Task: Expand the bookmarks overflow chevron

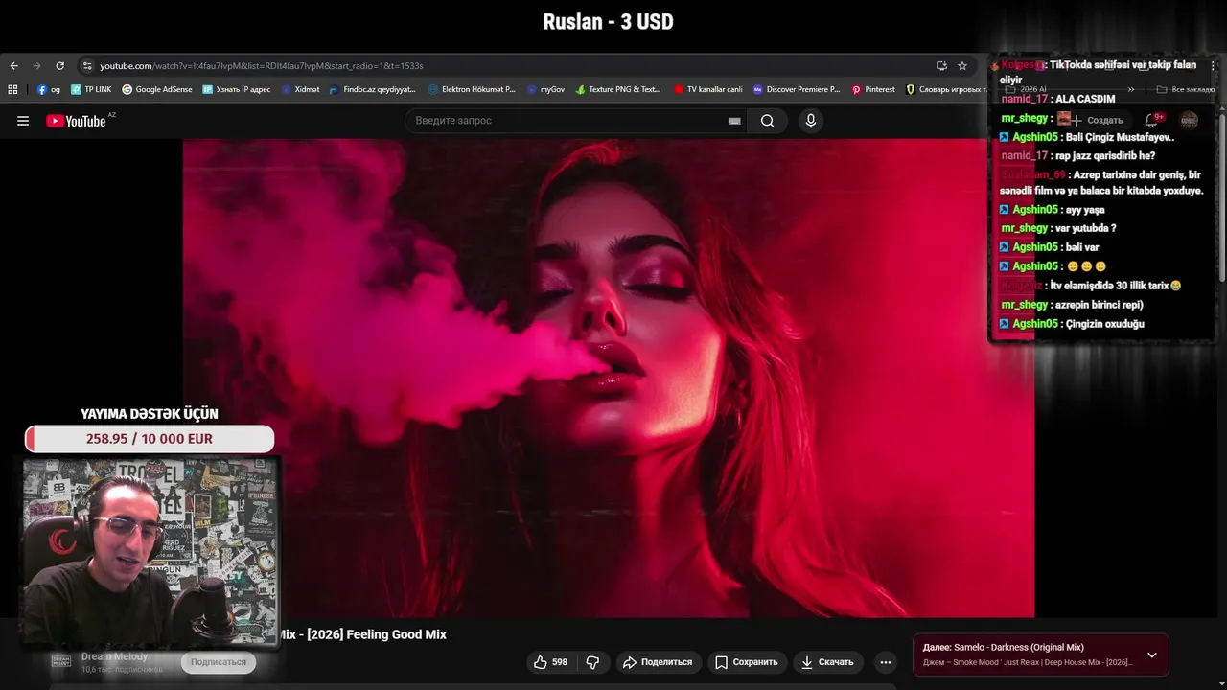Action: tap(1131, 89)
